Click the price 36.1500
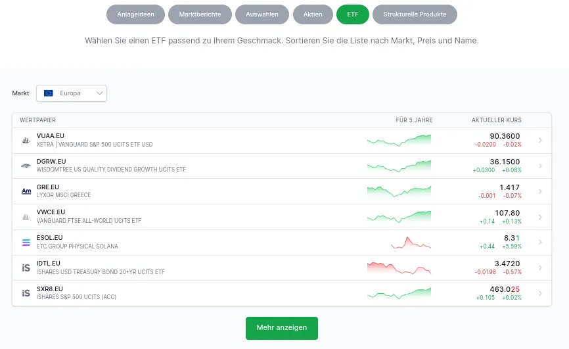This screenshot has height=349, width=569. point(505,162)
